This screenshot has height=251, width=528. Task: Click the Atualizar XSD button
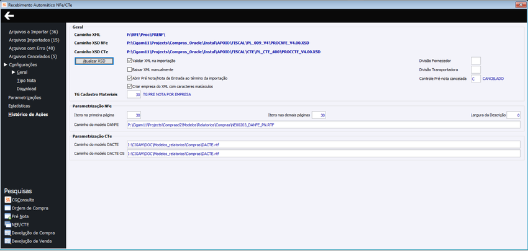pos(94,61)
